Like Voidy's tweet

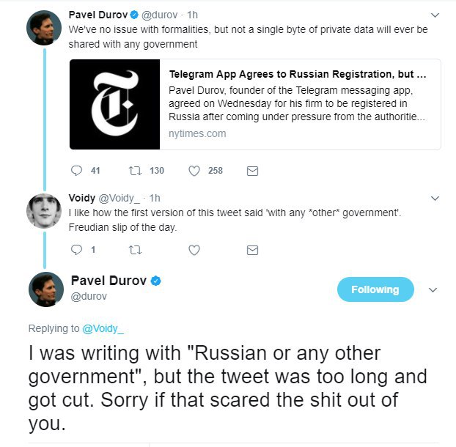point(194,250)
